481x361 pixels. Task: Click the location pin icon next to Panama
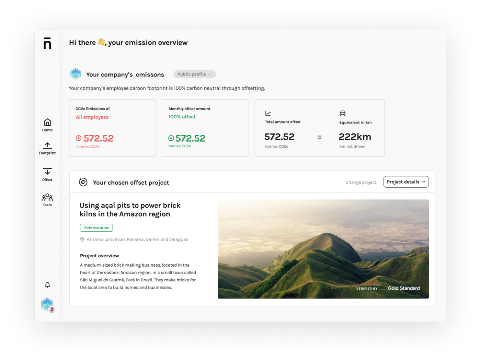pyautogui.click(x=82, y=240)
